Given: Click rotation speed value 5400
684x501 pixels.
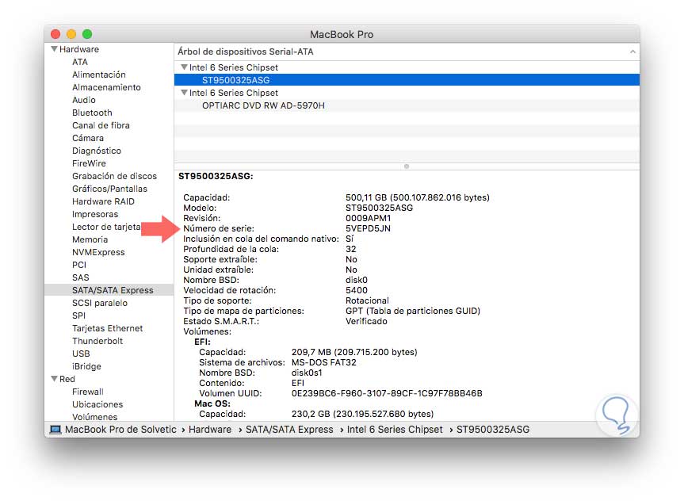Looking at the screenshot, I should [357, 290].
